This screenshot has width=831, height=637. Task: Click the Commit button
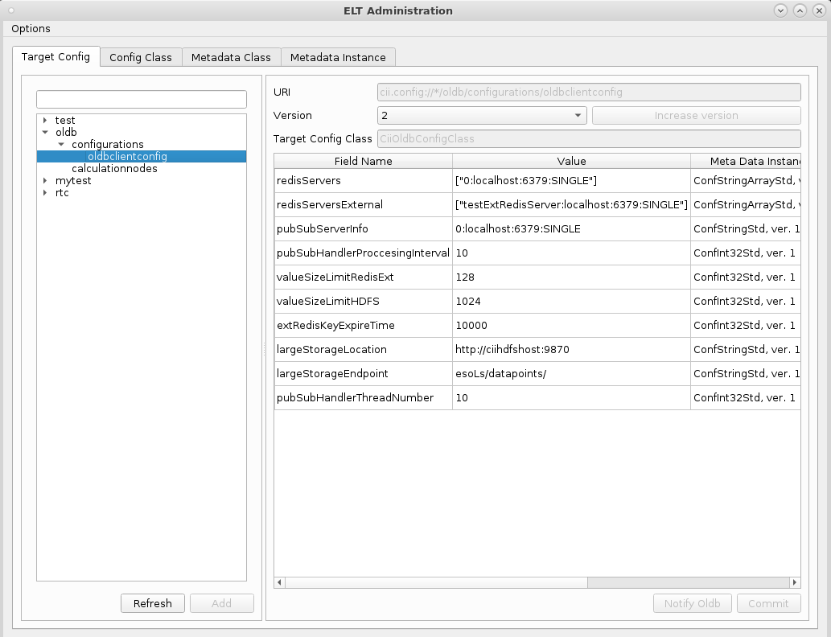(768, 603)
